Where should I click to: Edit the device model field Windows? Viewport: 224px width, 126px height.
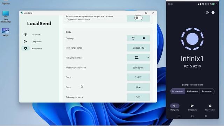138,68
